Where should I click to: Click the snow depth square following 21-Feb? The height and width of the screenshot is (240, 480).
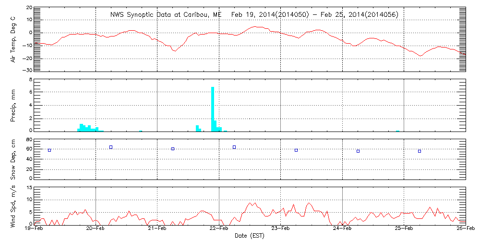point(173,149)
